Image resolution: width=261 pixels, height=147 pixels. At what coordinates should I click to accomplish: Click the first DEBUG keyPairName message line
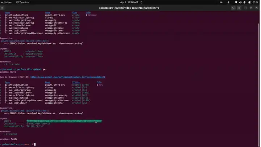pyautogui.click(x=43, y=44)
